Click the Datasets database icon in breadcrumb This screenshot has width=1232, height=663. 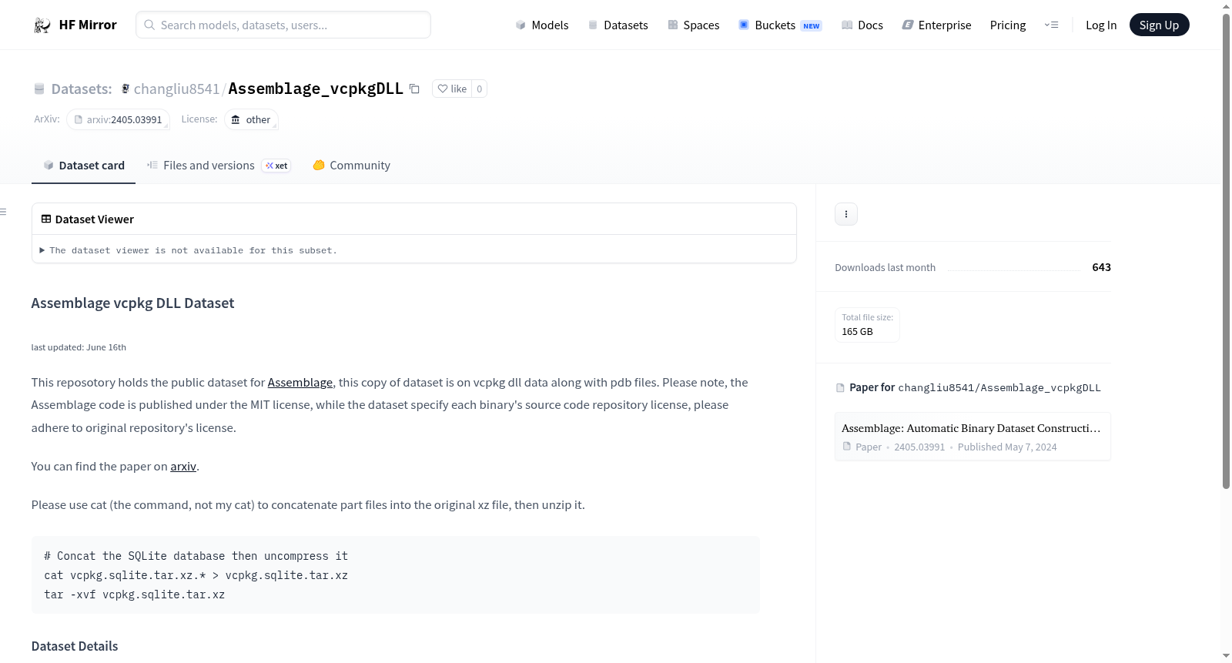point(39,89)
